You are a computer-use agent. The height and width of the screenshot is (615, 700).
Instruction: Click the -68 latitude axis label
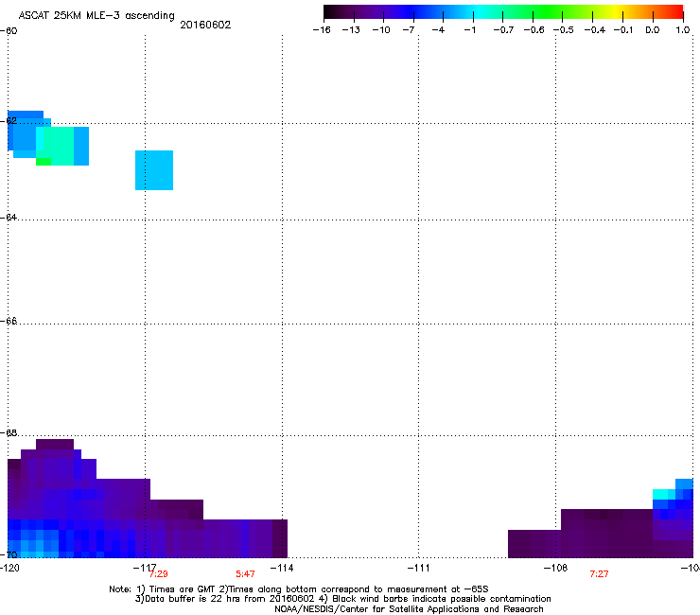(9, 432)
